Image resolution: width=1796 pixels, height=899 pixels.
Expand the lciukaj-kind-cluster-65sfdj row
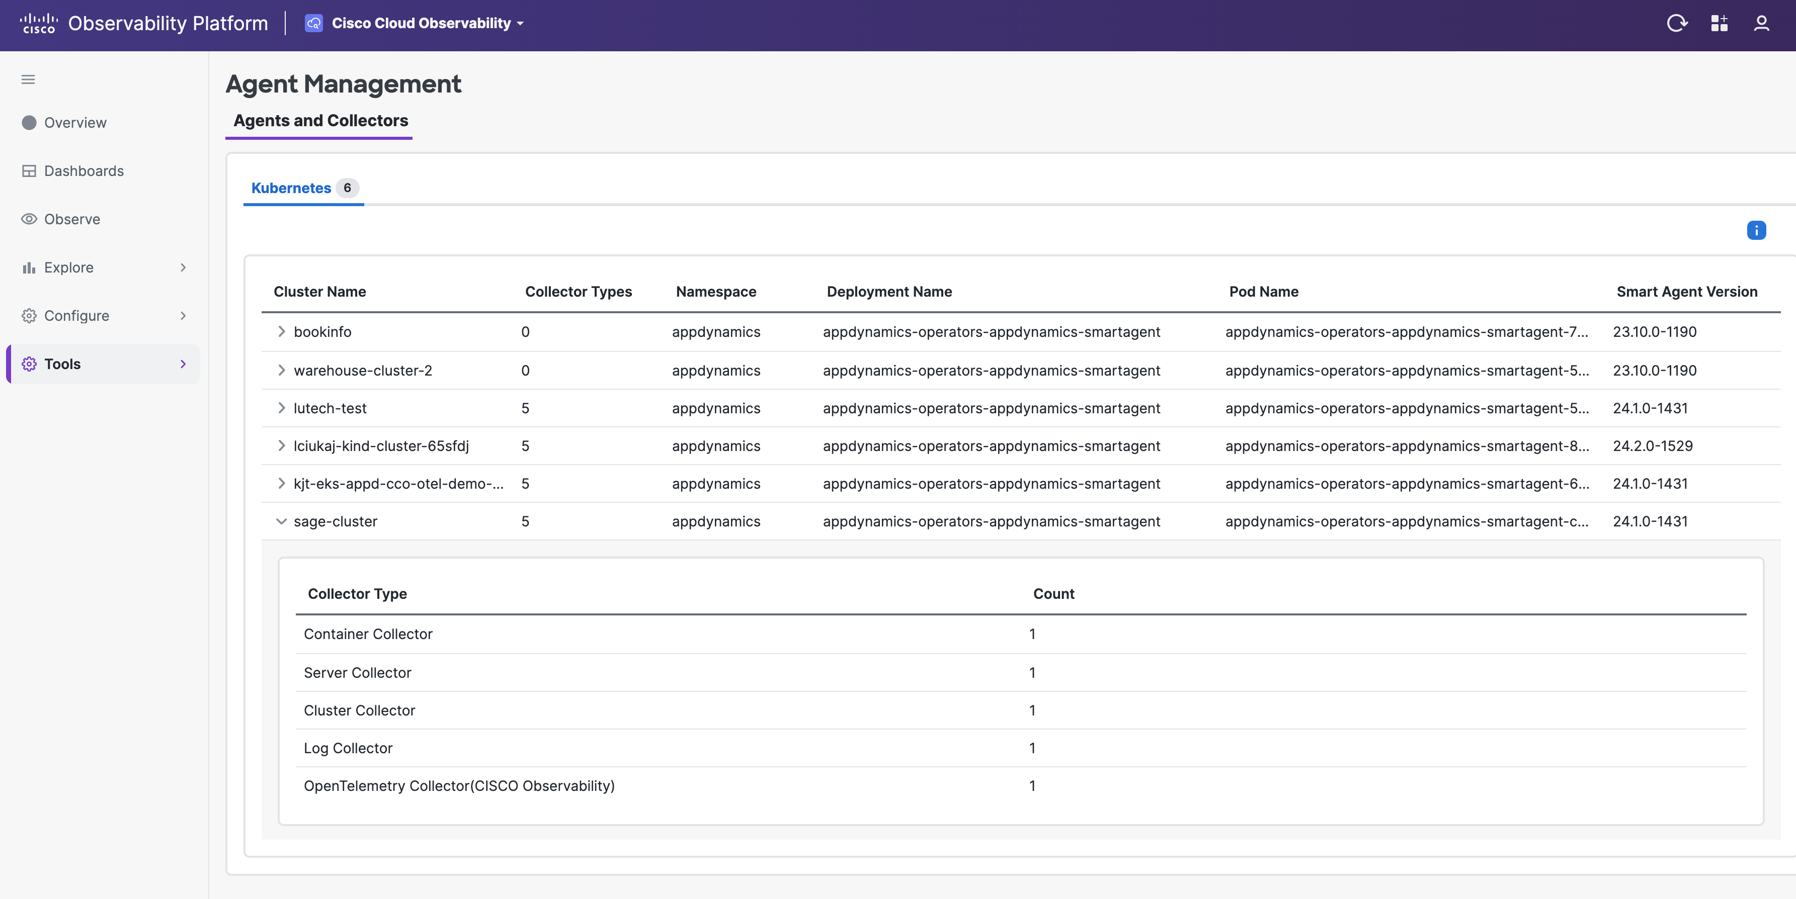[x=282, y=445]
